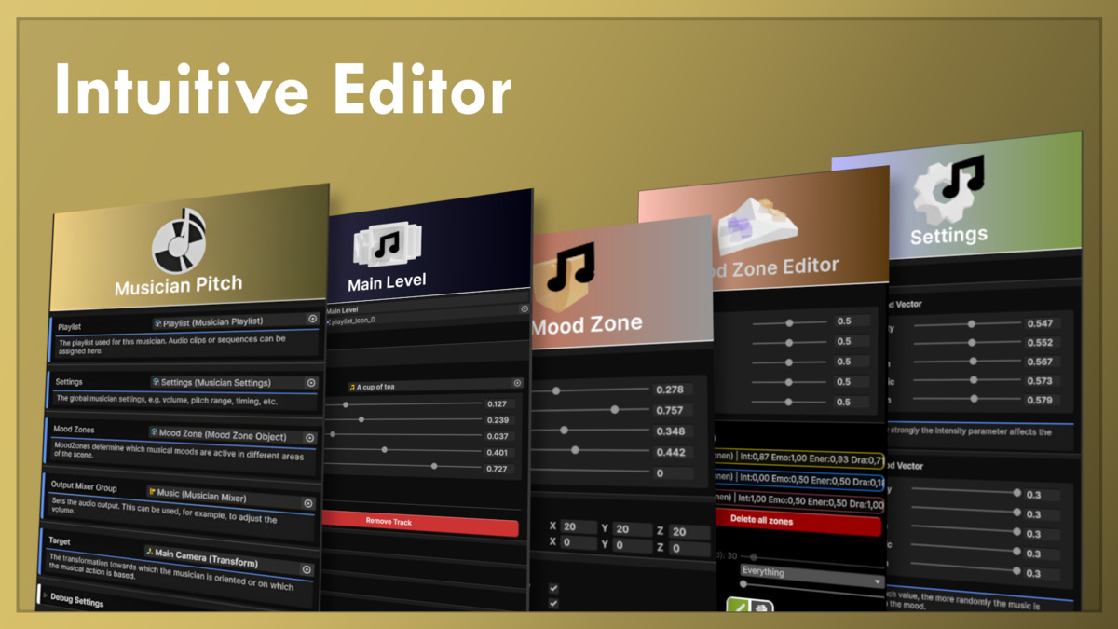The width and height of the screenshot is (1118, 629).
Task: Select blue zone row starting Int:0,00
Action: point(798,481)
